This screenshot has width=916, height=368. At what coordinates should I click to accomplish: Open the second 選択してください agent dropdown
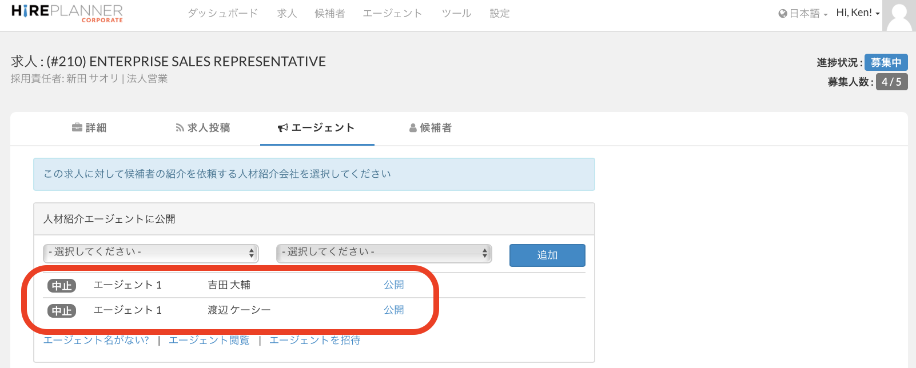click(384, 253)
